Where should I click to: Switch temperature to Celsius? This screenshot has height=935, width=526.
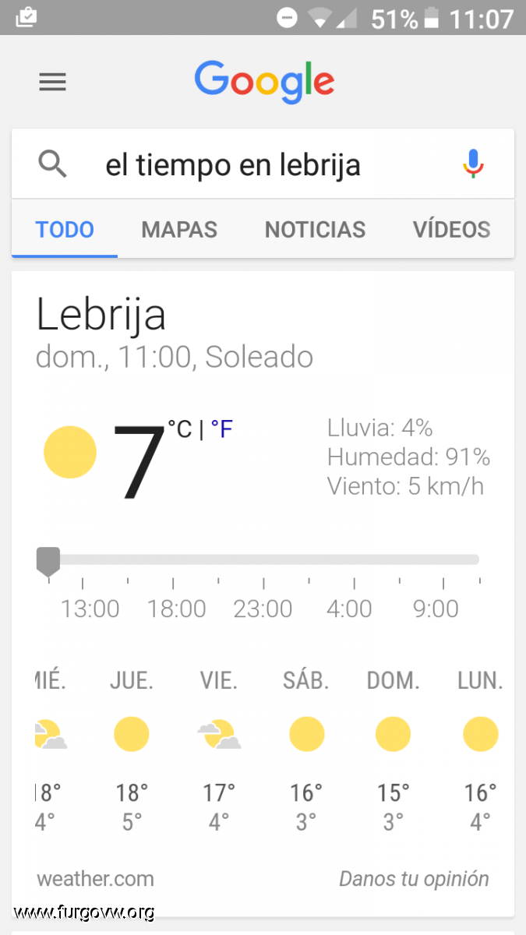180,429
